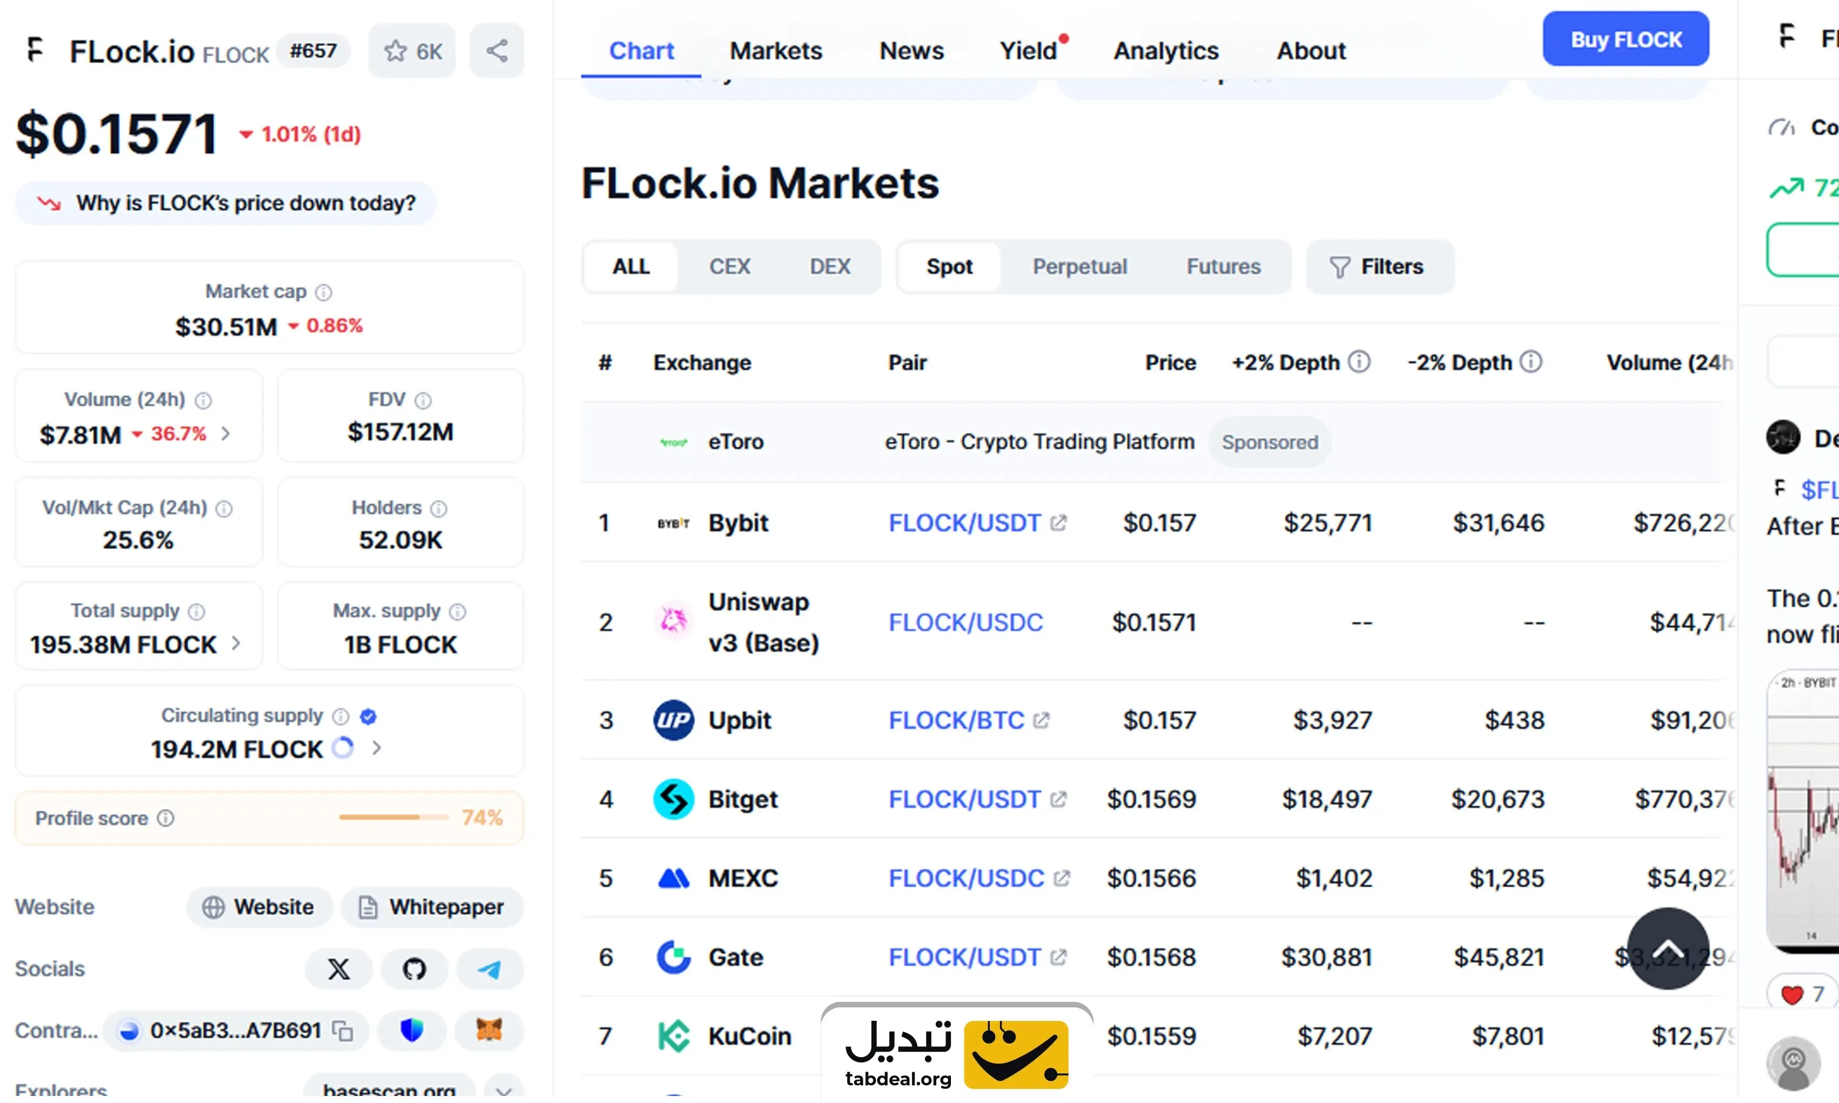
Task: Click the KuCoin exchange logo
Action: pos(674,1036)
